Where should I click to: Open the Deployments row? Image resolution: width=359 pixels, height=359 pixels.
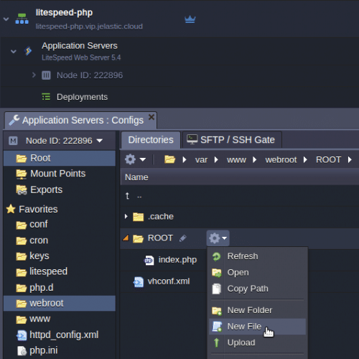[x=82, y=97]
